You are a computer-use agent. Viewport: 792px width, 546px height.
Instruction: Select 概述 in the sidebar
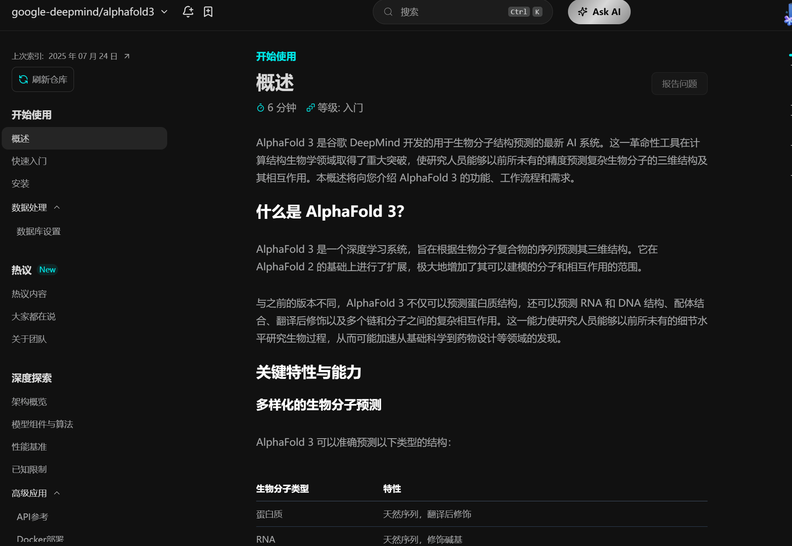[x=84, y=138]
